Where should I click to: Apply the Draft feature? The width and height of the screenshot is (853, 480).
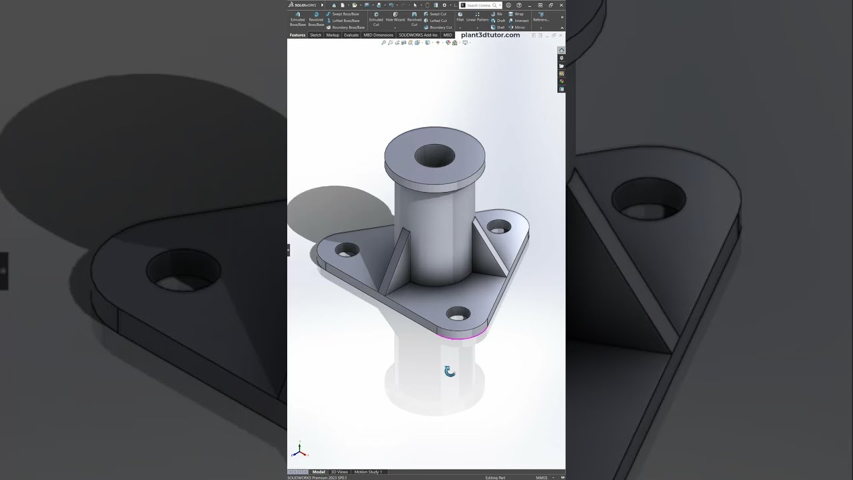tap(498, 21)
